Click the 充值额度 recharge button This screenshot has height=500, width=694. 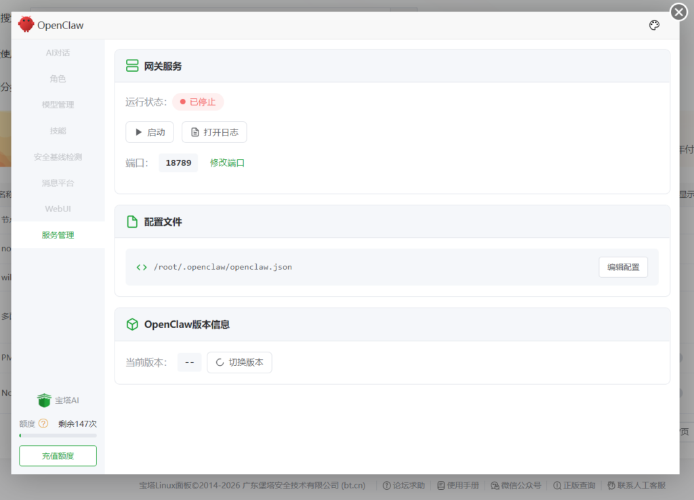pos(58,455)
